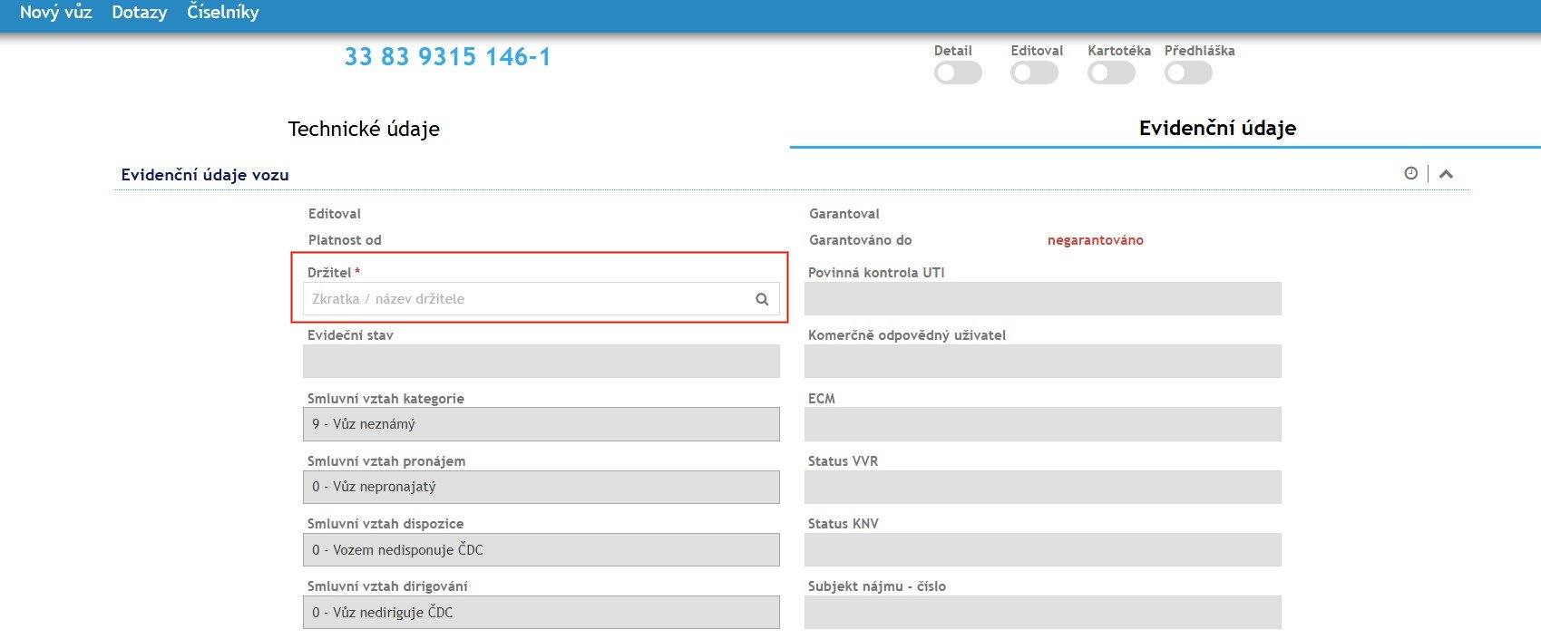The width and height of the screenshot is (1541, 639).
Task: Open the Smluvní vztah pronájem field
Action: 541,487
